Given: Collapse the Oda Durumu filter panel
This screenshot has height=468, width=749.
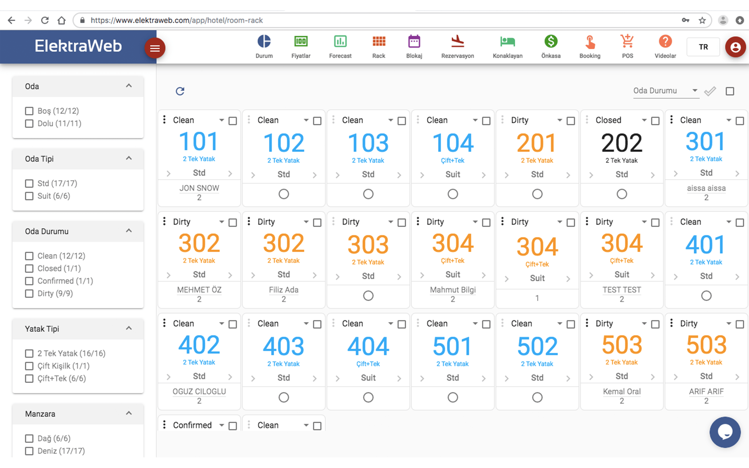Looking at the screenshot, I should [x=129, y=231].
